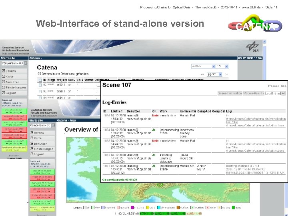Click the Karte icon in Map window sidebar

(32, 138)
